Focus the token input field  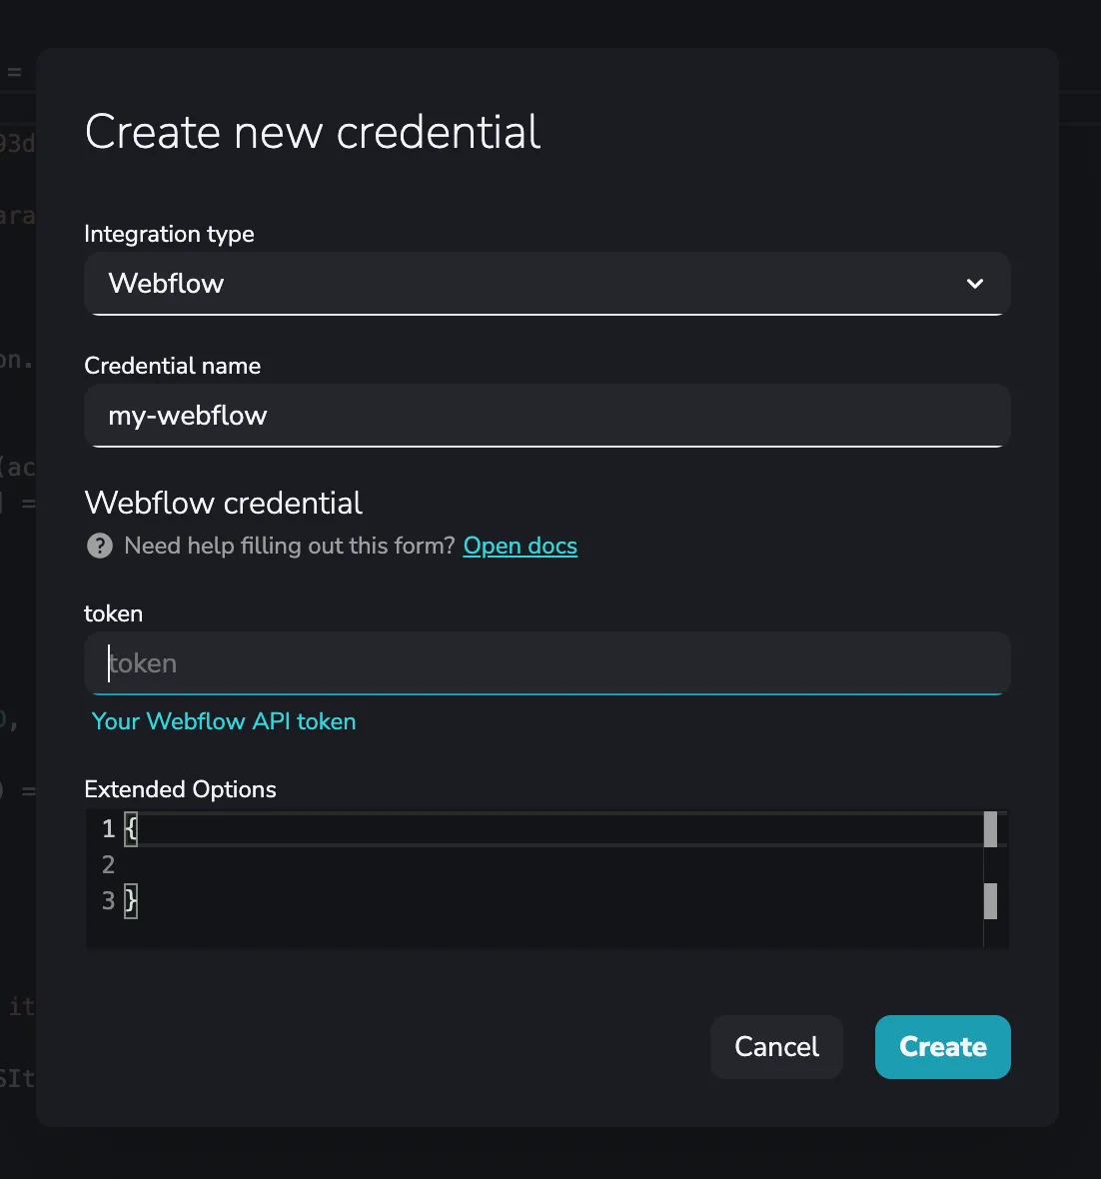pyautogui.click(x=546, y=663)
